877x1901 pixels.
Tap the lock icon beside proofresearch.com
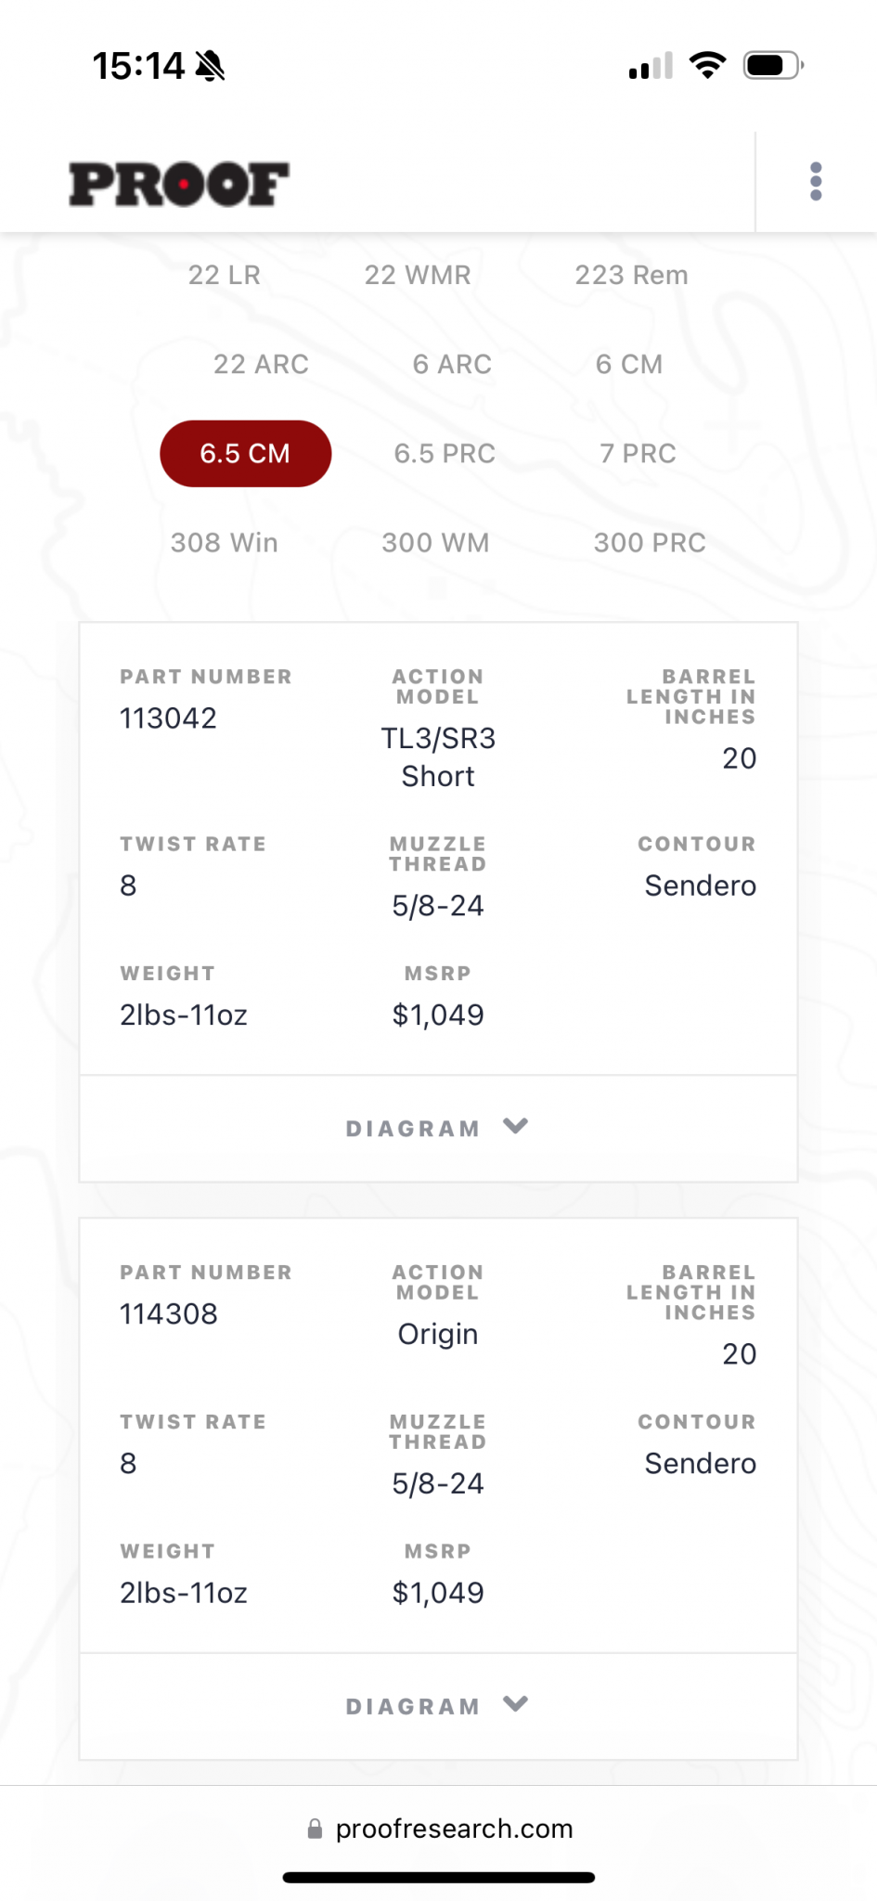pos(315,1829)
